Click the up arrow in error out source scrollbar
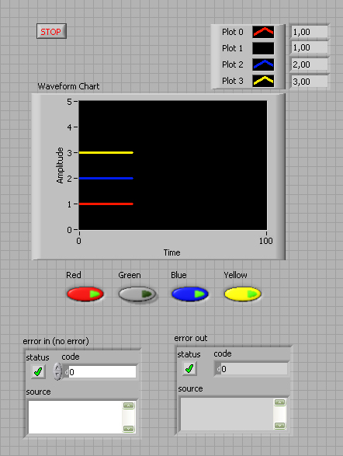Screen dimensions: 343x456 pyautogui.click(x=279, y=402)
